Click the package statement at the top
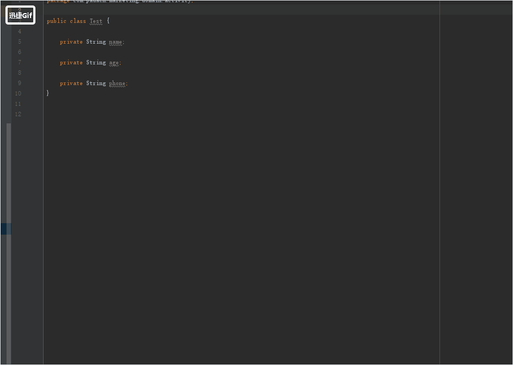Image resolution: width=513 pixels, height=365 pixels. (120, 2)
